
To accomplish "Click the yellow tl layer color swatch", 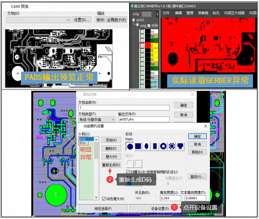I will point(154,46).
